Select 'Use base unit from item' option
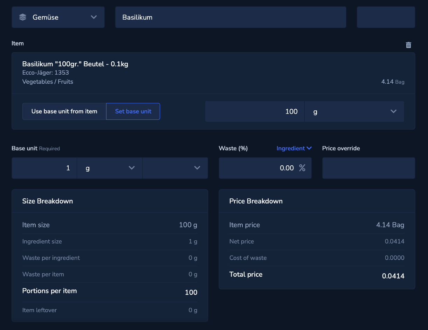 (x=64, y=111)
